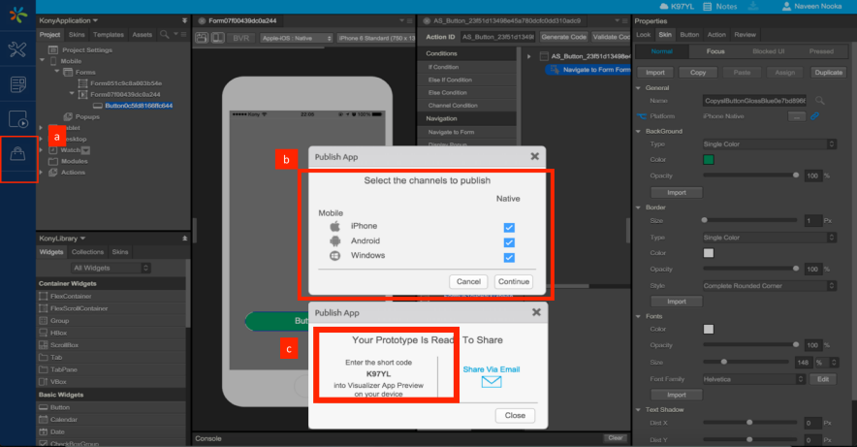Open the preview play sidebar icon

pos(17,119)
